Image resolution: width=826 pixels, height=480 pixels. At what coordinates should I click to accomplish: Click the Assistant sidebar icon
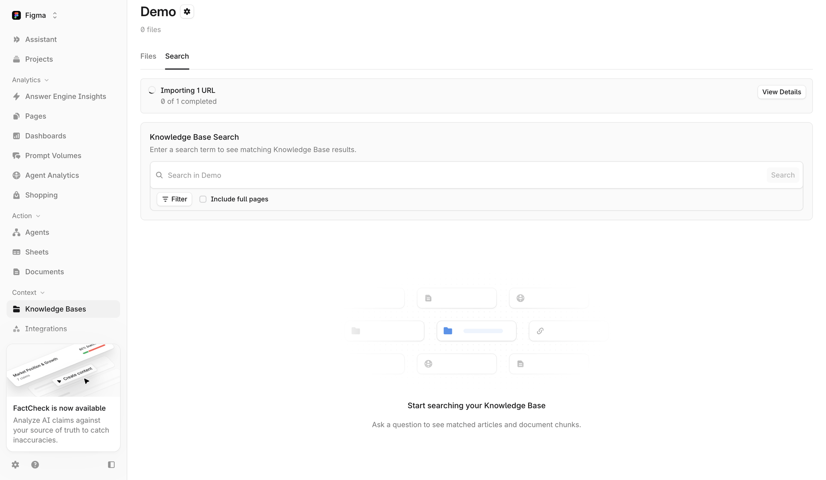(x=17, y=40)
